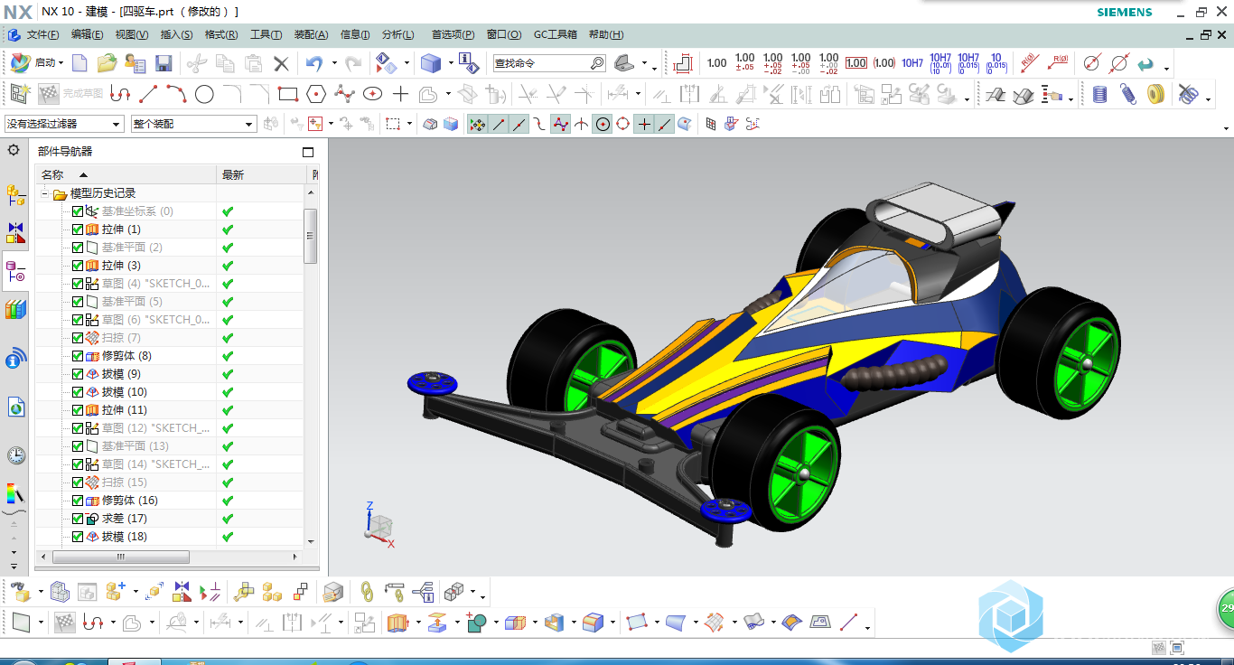The image size is (1234, 665).
Task: Click the yellow tape roll icon
Action: tap(1155, 93)
